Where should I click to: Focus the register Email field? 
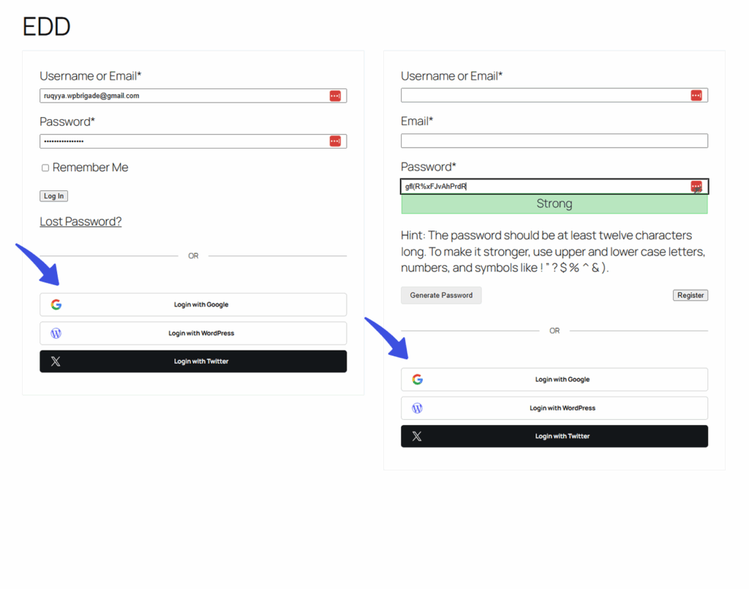tap(554, 140)
